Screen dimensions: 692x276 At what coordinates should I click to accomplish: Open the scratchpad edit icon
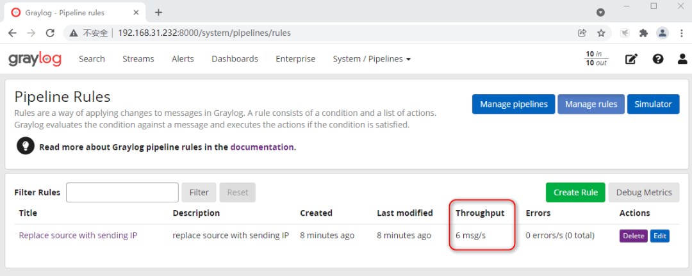(x=631, y=59)
